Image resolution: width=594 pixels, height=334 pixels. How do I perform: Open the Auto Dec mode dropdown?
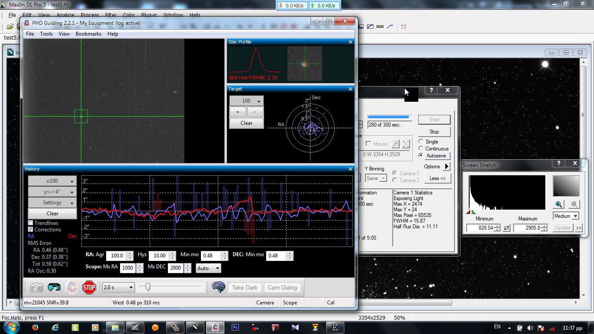tap(208, 268)
